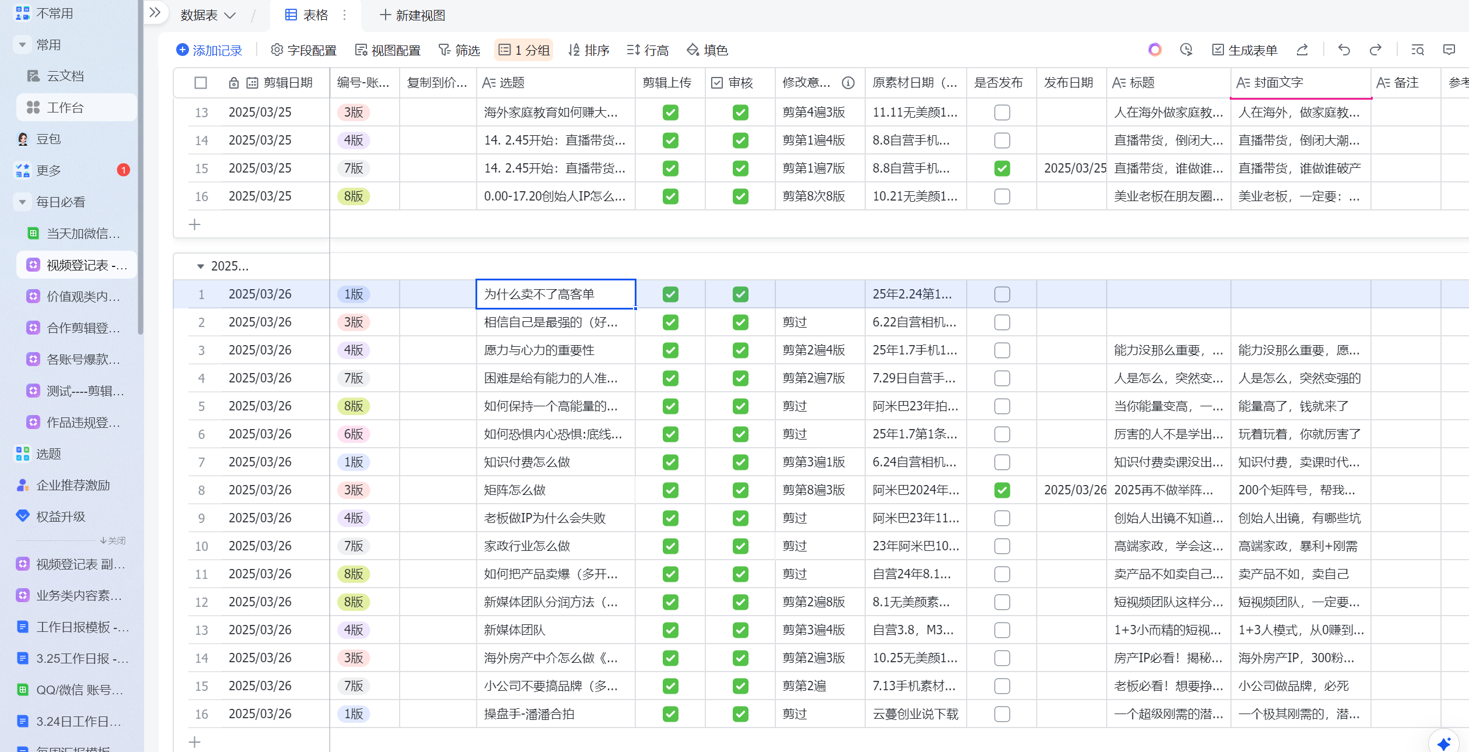
Task: Open the 填色 fill color tool
Action: pos(708,50)
